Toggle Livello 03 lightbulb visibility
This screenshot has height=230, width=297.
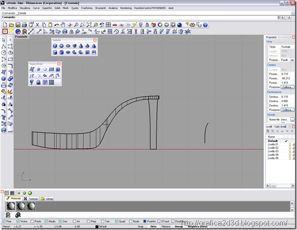coord(290,151)
